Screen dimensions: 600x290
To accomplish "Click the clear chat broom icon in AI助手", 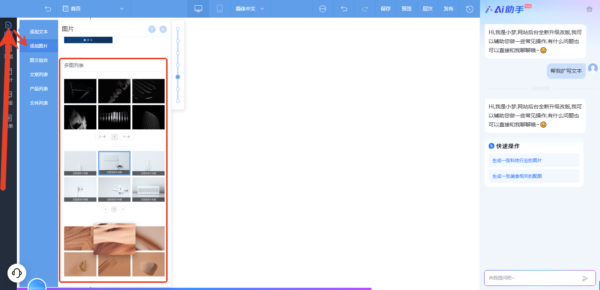I will coord(589,9).
